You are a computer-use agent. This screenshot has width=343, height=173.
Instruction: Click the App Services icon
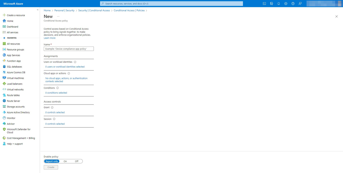[4, 55]
